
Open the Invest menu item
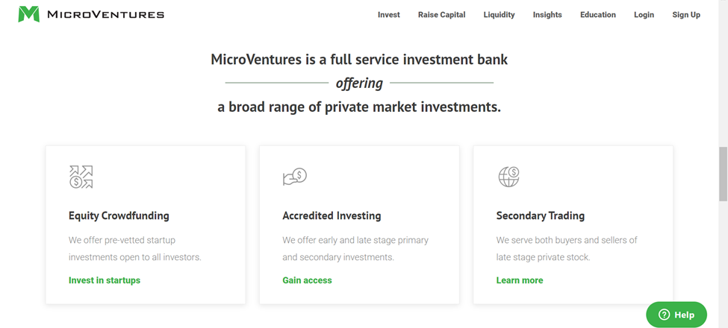coord(388,15)
